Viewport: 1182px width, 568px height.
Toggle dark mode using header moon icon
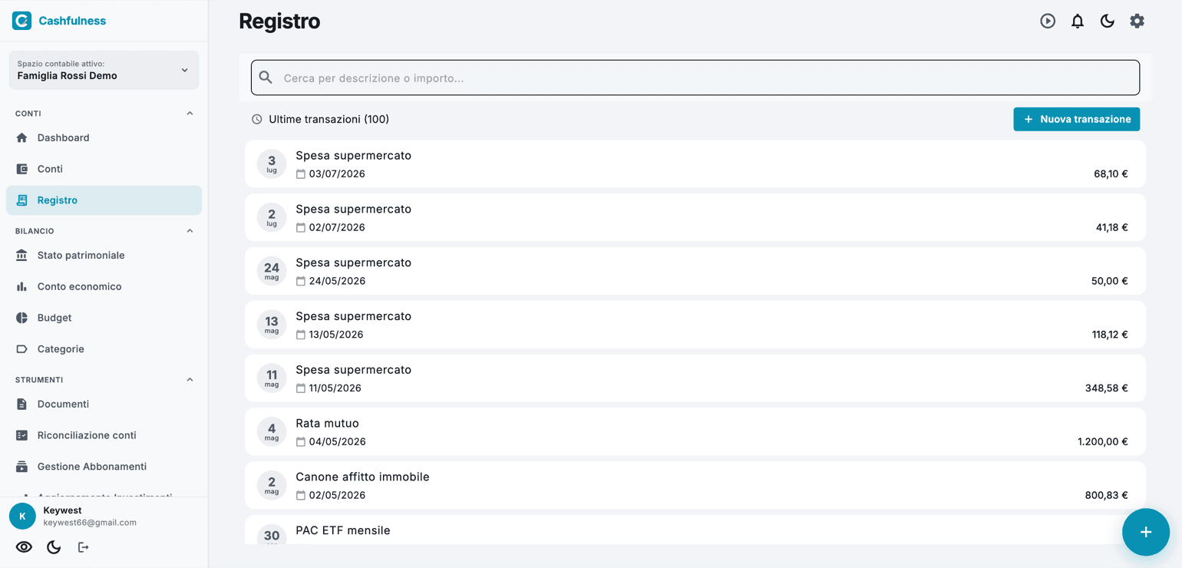[x=1107, y=21]
